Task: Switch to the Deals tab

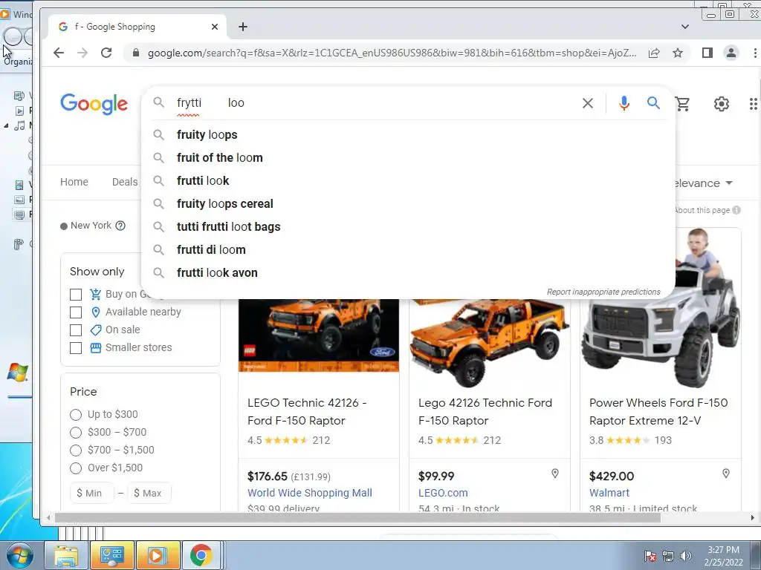Action: (x=125, y=182)
